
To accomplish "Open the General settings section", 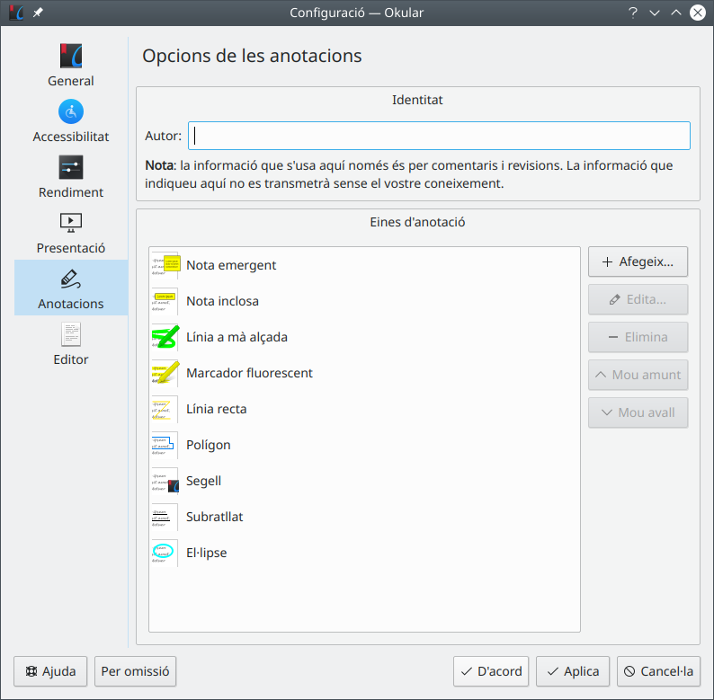I will point(71,66).
